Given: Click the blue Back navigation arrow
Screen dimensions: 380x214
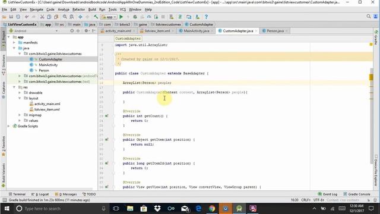Looking at the screenshot, I should click(x=81, y=17).
